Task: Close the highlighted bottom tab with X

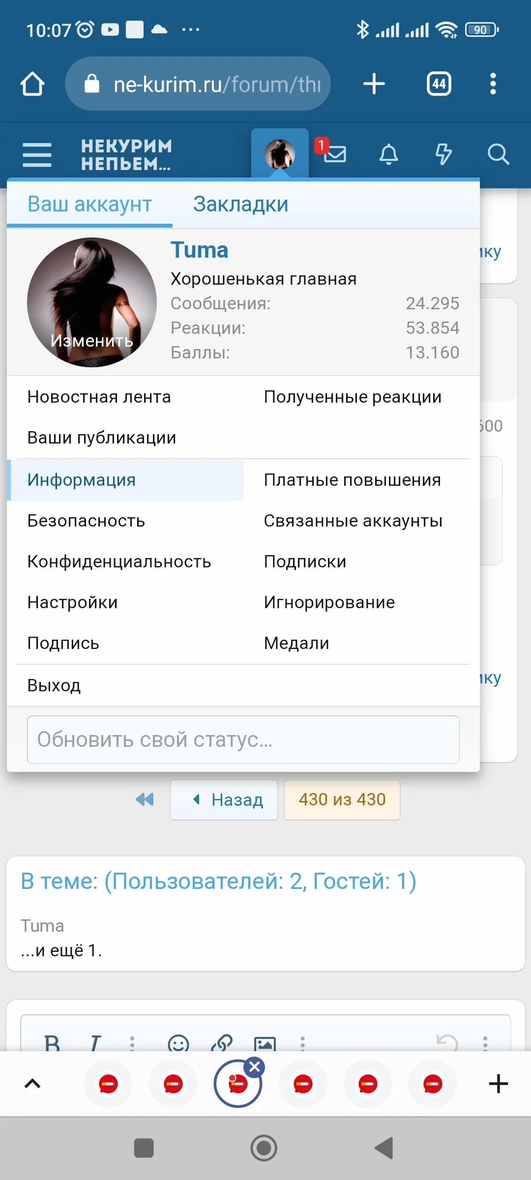Action: 255,1067
